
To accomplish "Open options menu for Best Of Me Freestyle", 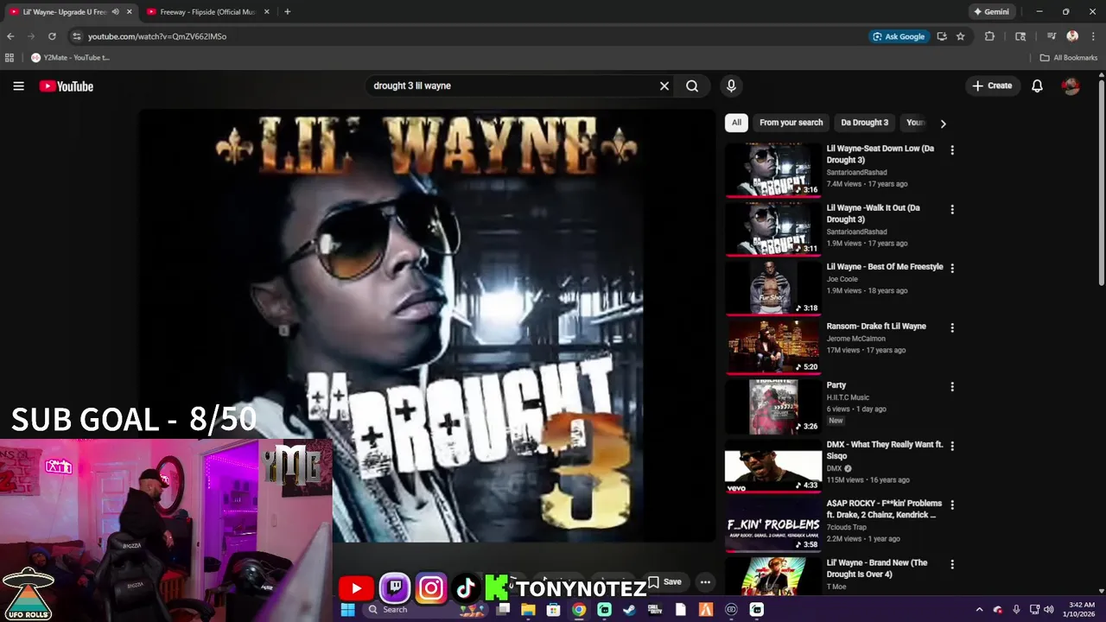I will 952,268.
